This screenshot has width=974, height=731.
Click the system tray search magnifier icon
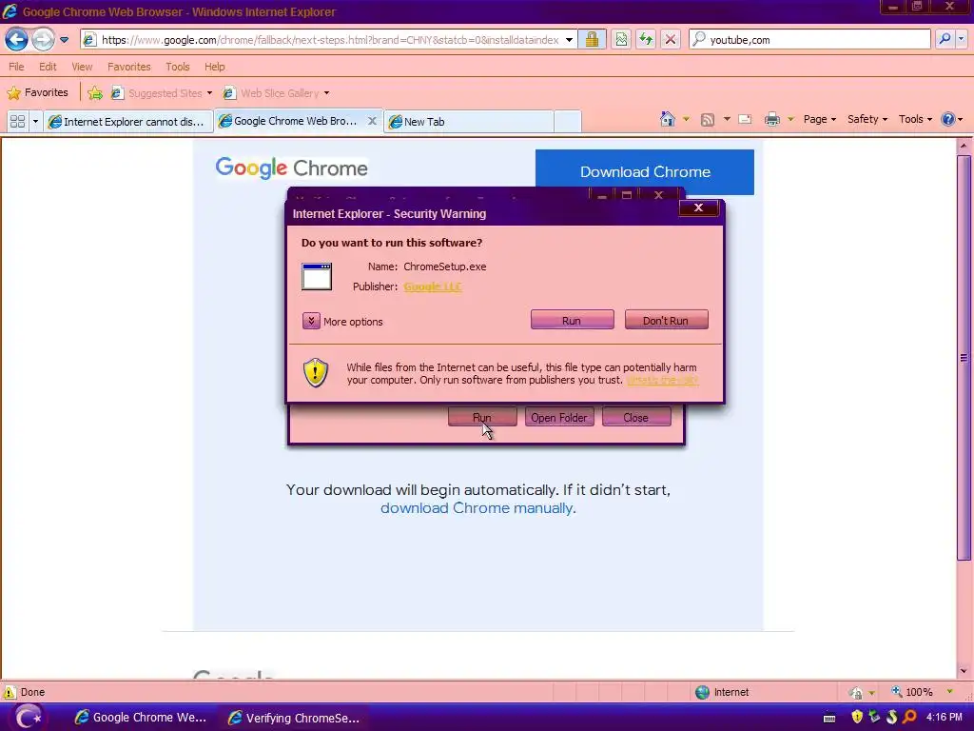pos(909,717)
